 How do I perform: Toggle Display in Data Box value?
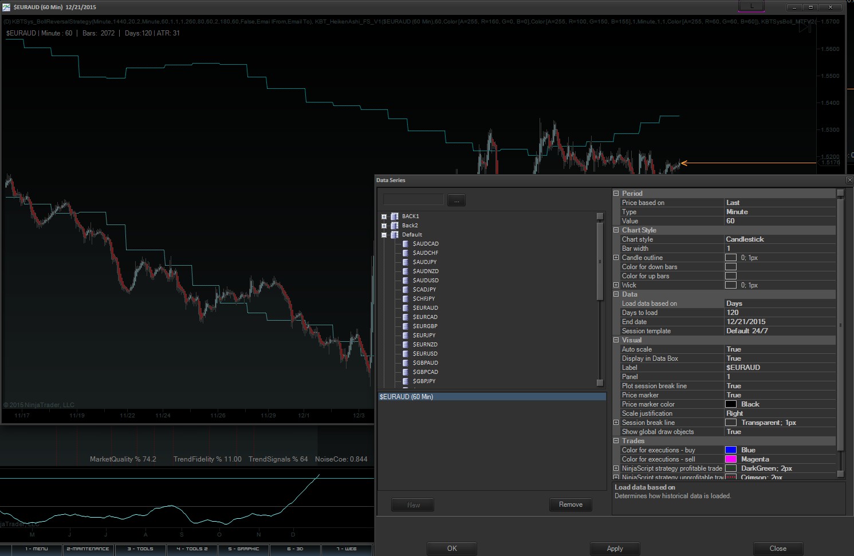[733, 358]
